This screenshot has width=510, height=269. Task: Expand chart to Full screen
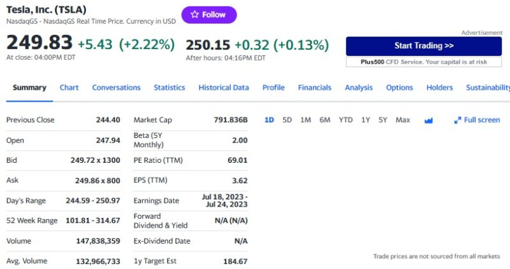point(477,120)
